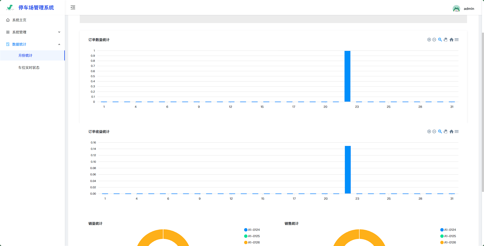Click the 销量统计 chart title
The width and height of the screenshot is (484, 246).
[95, 223]
